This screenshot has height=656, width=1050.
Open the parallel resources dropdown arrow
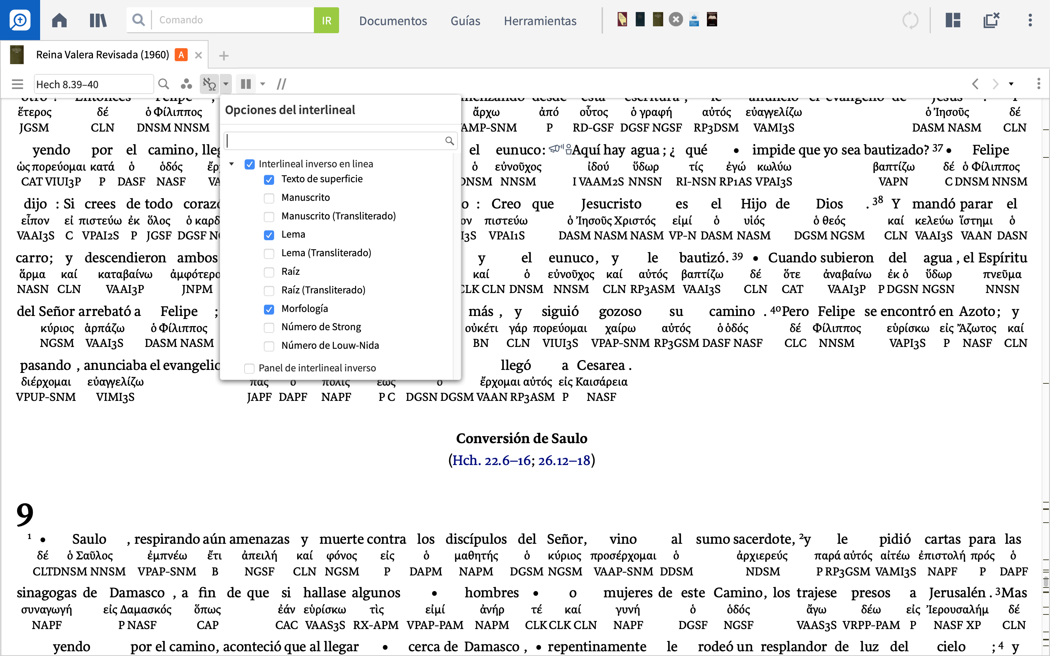262,84
